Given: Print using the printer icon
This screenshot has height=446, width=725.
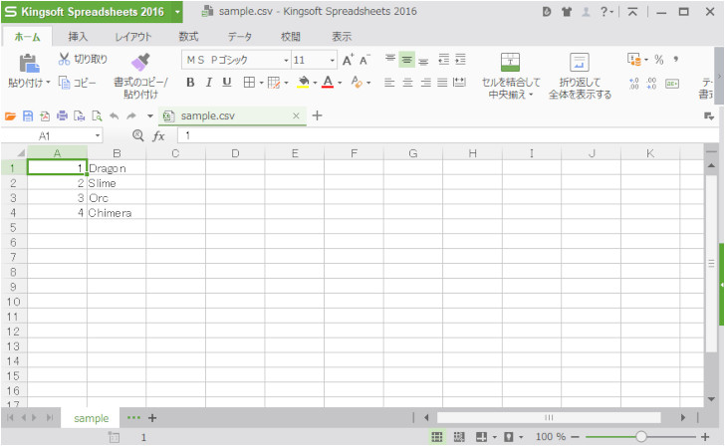Looking at the screenshot, I should pos(62,116).
